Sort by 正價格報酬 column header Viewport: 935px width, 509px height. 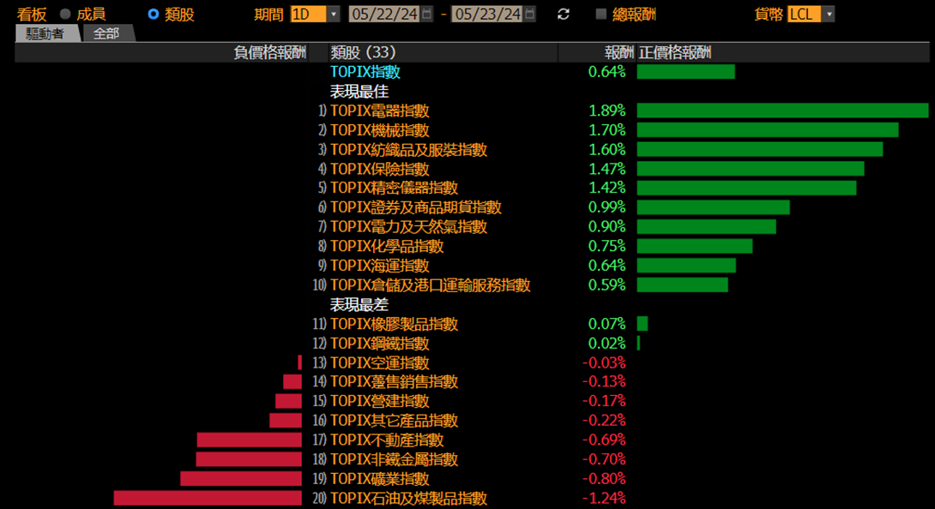(x=674, y=52)
